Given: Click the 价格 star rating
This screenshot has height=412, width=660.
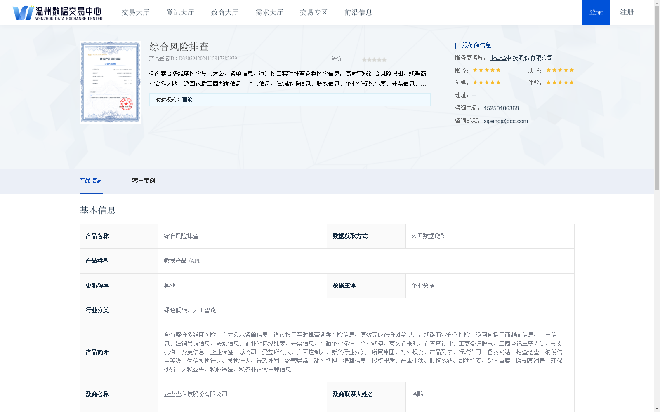Looking at the screenshot, I should click(x=487, y=82).
